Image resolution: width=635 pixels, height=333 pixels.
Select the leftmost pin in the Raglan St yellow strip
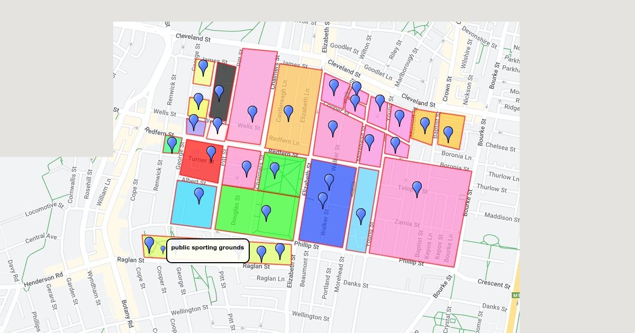coord(149,244)
